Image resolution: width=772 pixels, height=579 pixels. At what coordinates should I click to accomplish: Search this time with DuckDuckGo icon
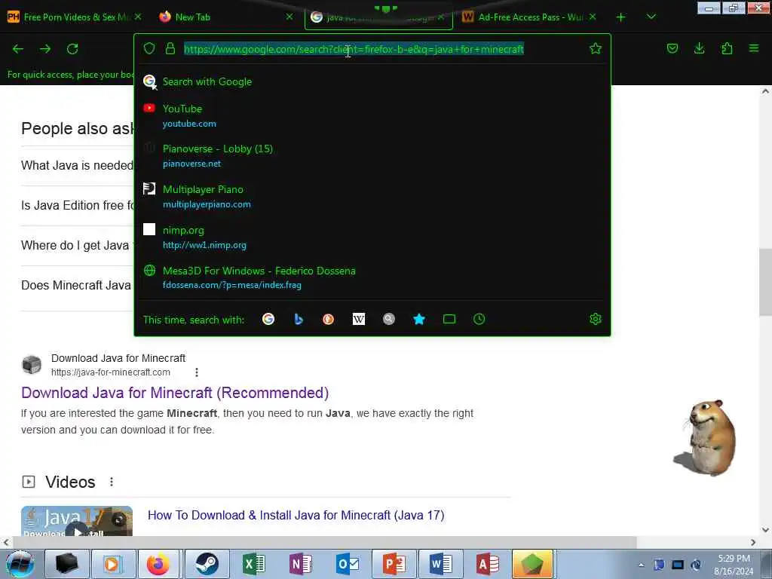point(329,319)
